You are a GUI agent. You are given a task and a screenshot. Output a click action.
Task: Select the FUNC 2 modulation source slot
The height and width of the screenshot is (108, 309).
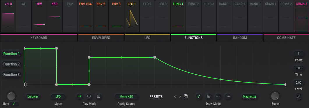[x=193, y=16]
